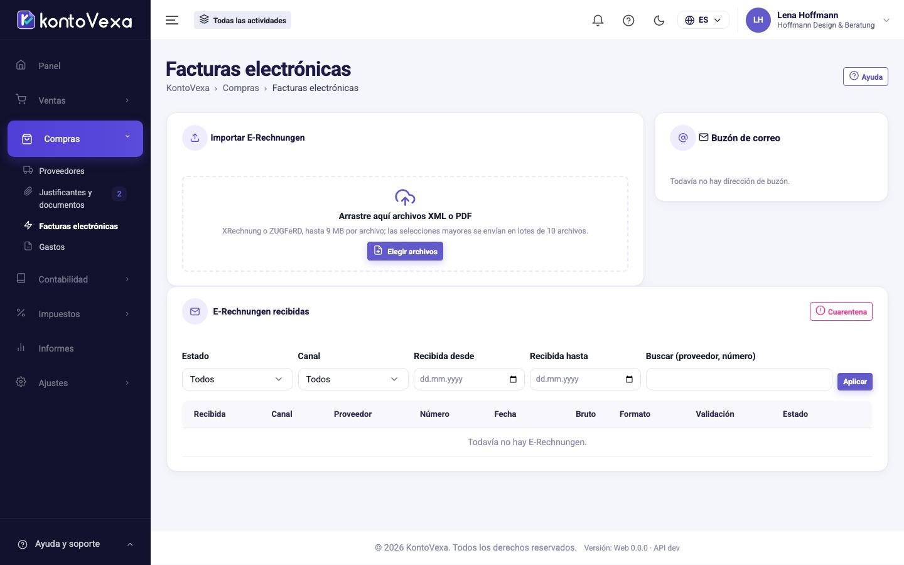The width and height of the screenshot is (904, 565).
Task: Open the Cuarentena view
Action: tap(841, 311)
